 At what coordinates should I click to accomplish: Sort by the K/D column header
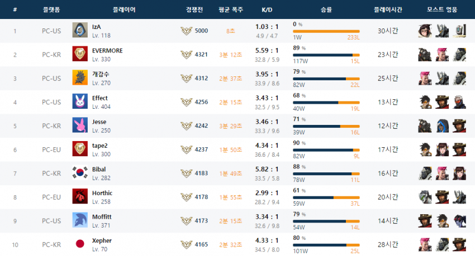(267, 10)
